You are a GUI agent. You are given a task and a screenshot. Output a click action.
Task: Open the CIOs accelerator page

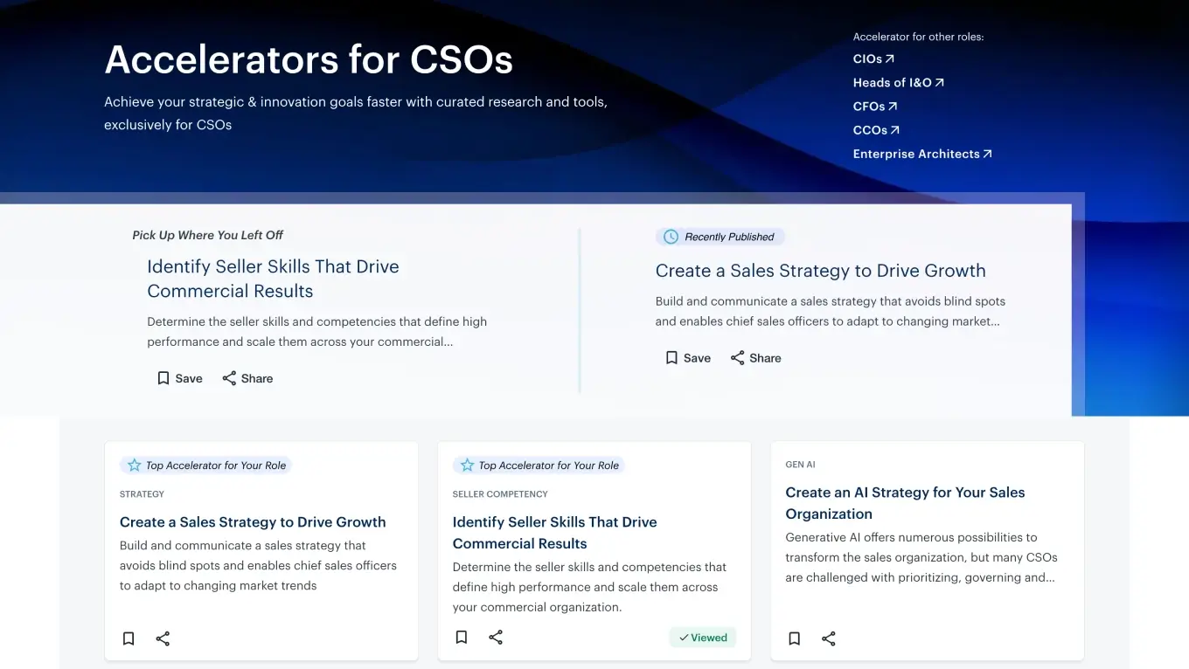tap(872, 59)
